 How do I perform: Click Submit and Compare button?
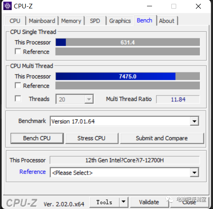pyautogui.click(x=162, y=138)
